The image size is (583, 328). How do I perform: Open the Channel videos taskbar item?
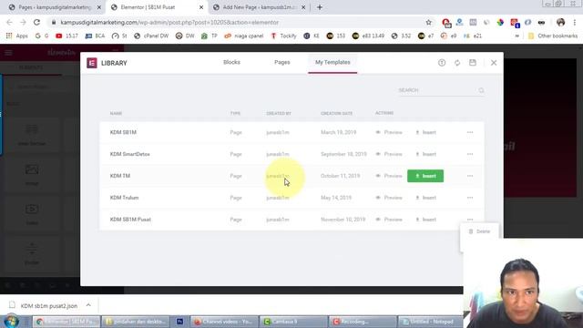coord(224,322)
